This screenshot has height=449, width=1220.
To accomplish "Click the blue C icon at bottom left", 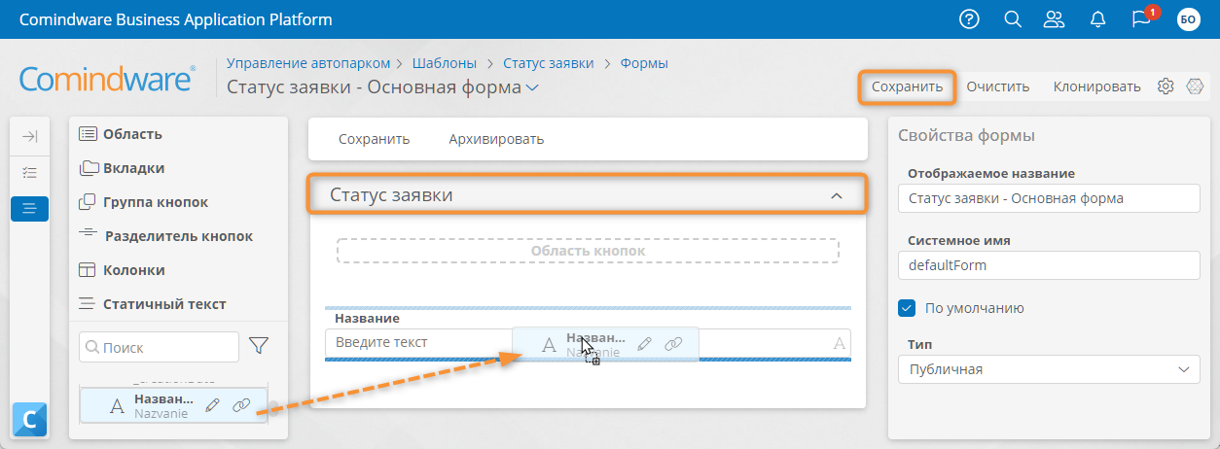I will 29,420.
